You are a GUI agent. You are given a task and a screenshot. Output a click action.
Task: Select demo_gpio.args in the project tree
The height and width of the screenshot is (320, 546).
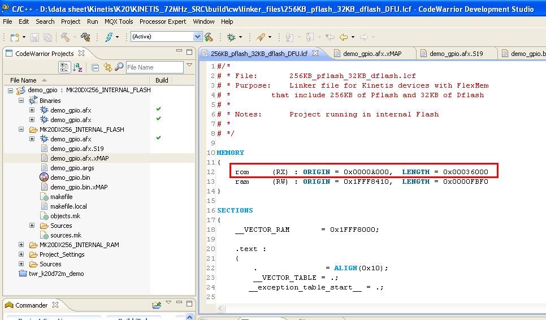coord(72,168)
